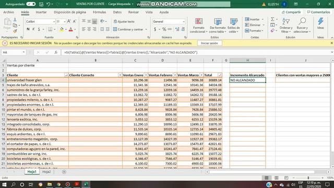Click the Compartir button
Image resolution: width=334 pixels, height=188 pixels.
tap(291, 12)
